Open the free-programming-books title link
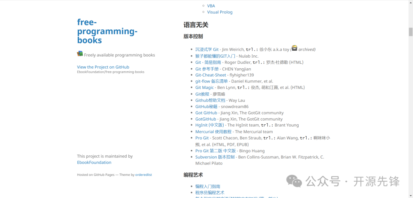 [x=107, y=31]
